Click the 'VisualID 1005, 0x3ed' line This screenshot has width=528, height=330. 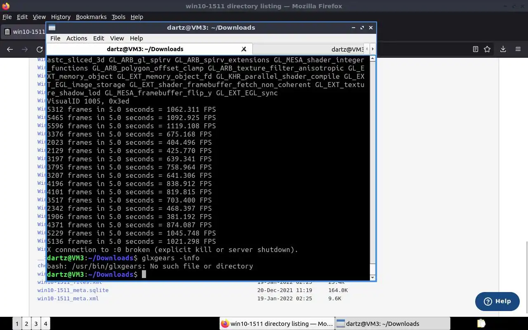point(88,101)
